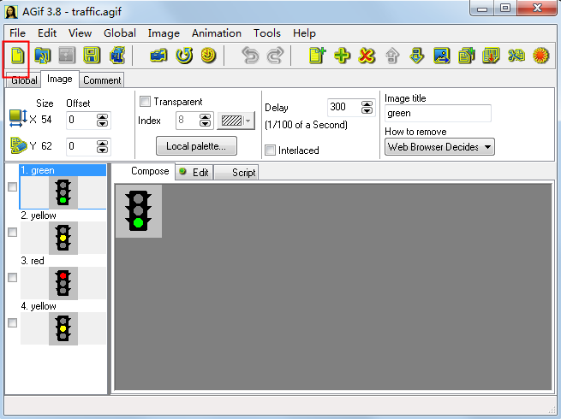
Task: Click the blue circular arrow loop icon
Action: pyautogui.click(x=184, y=56)
